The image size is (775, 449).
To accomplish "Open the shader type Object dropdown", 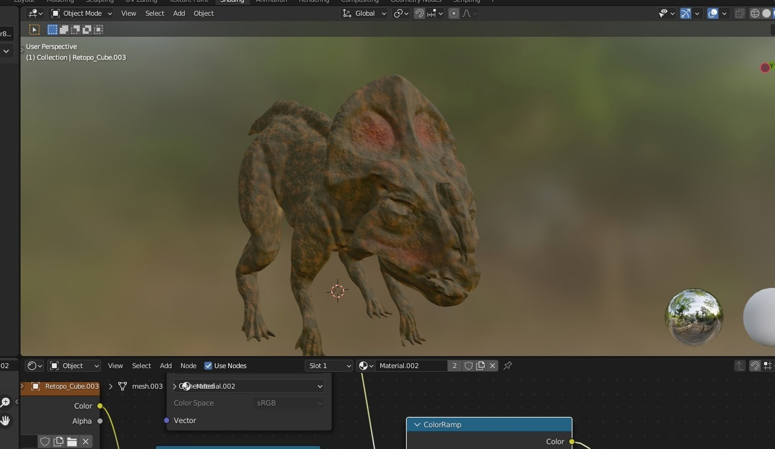I will point(74,365).
